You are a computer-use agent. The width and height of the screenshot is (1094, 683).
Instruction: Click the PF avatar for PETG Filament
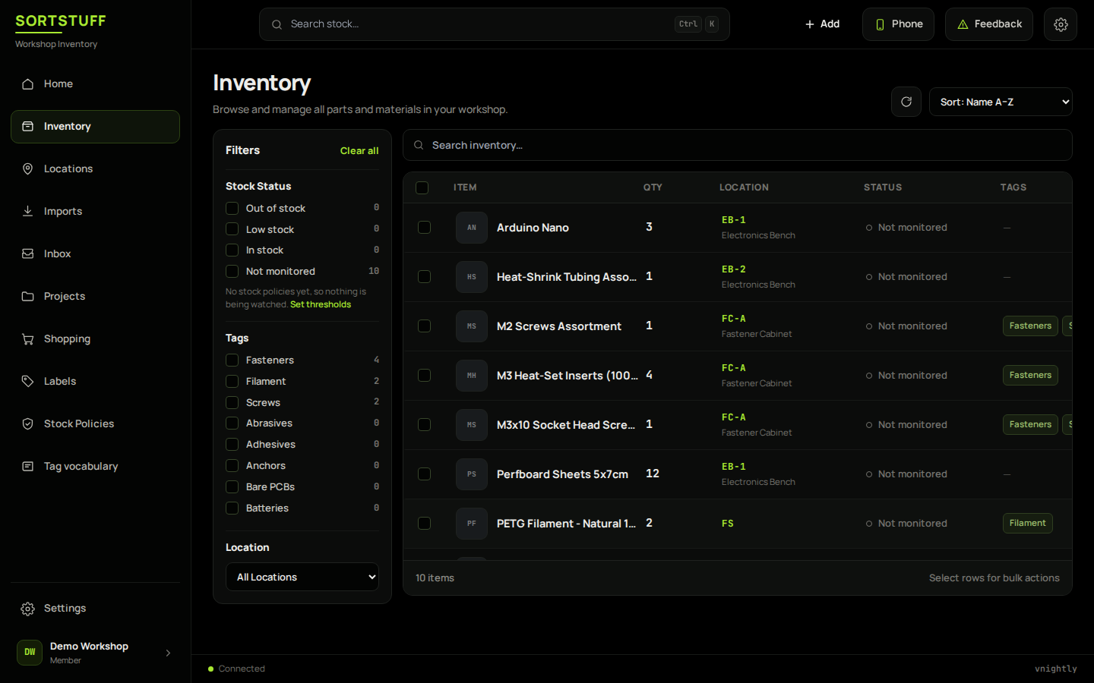[x=472, y=524]
